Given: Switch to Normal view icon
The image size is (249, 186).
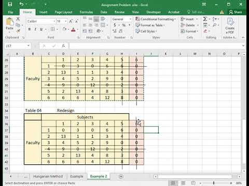Looking at the screenshot, I should (173, 183).
